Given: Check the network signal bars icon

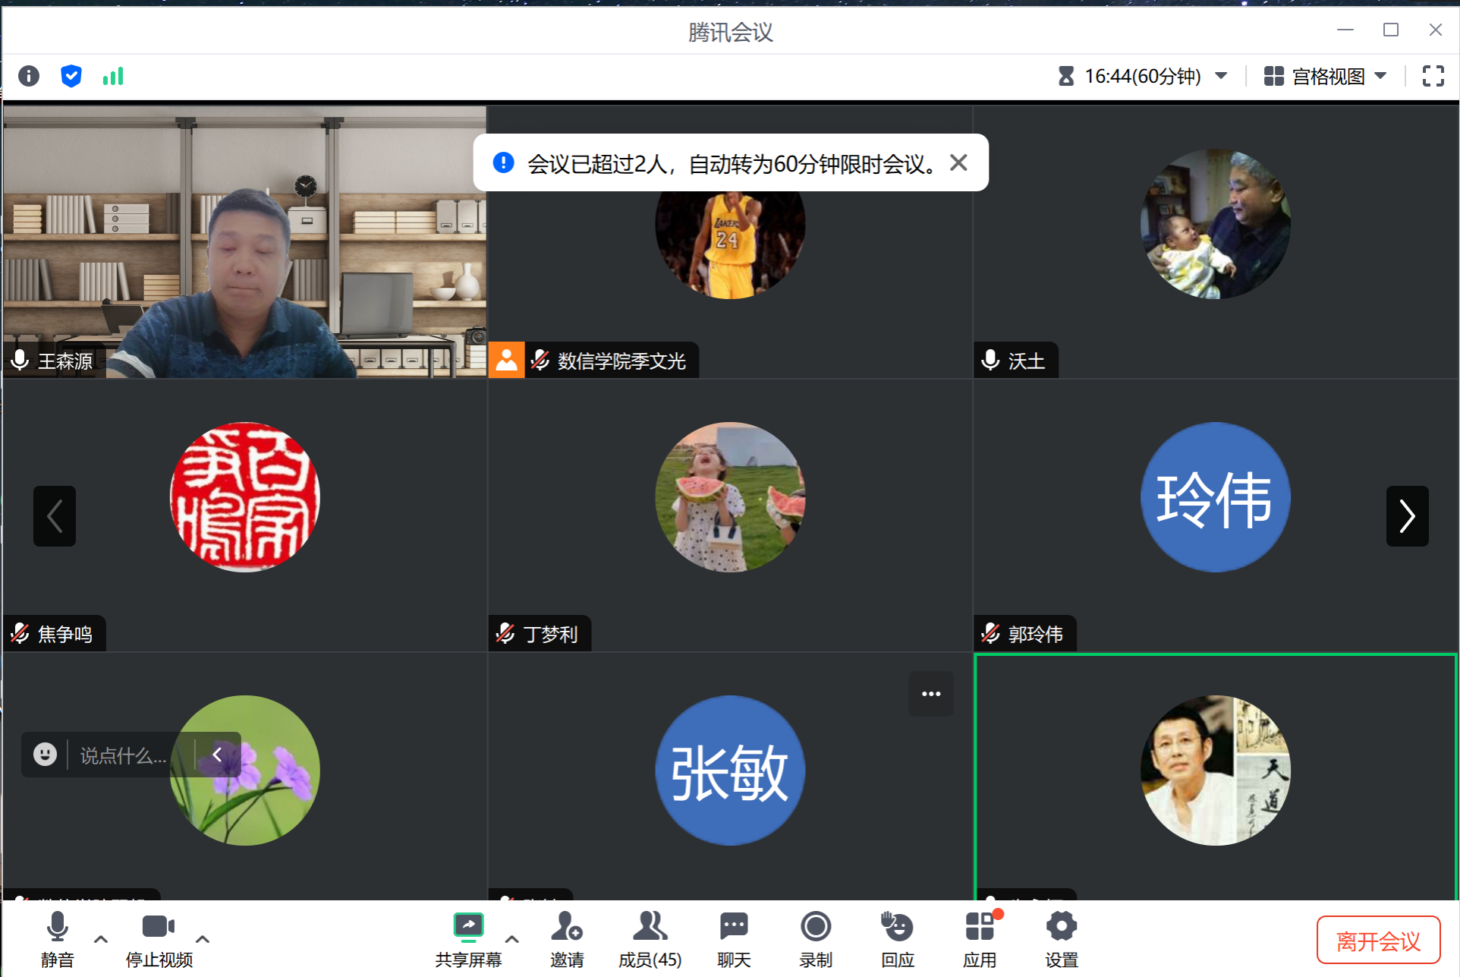Looking at the screenshot, I should click(x=113, y=76).
